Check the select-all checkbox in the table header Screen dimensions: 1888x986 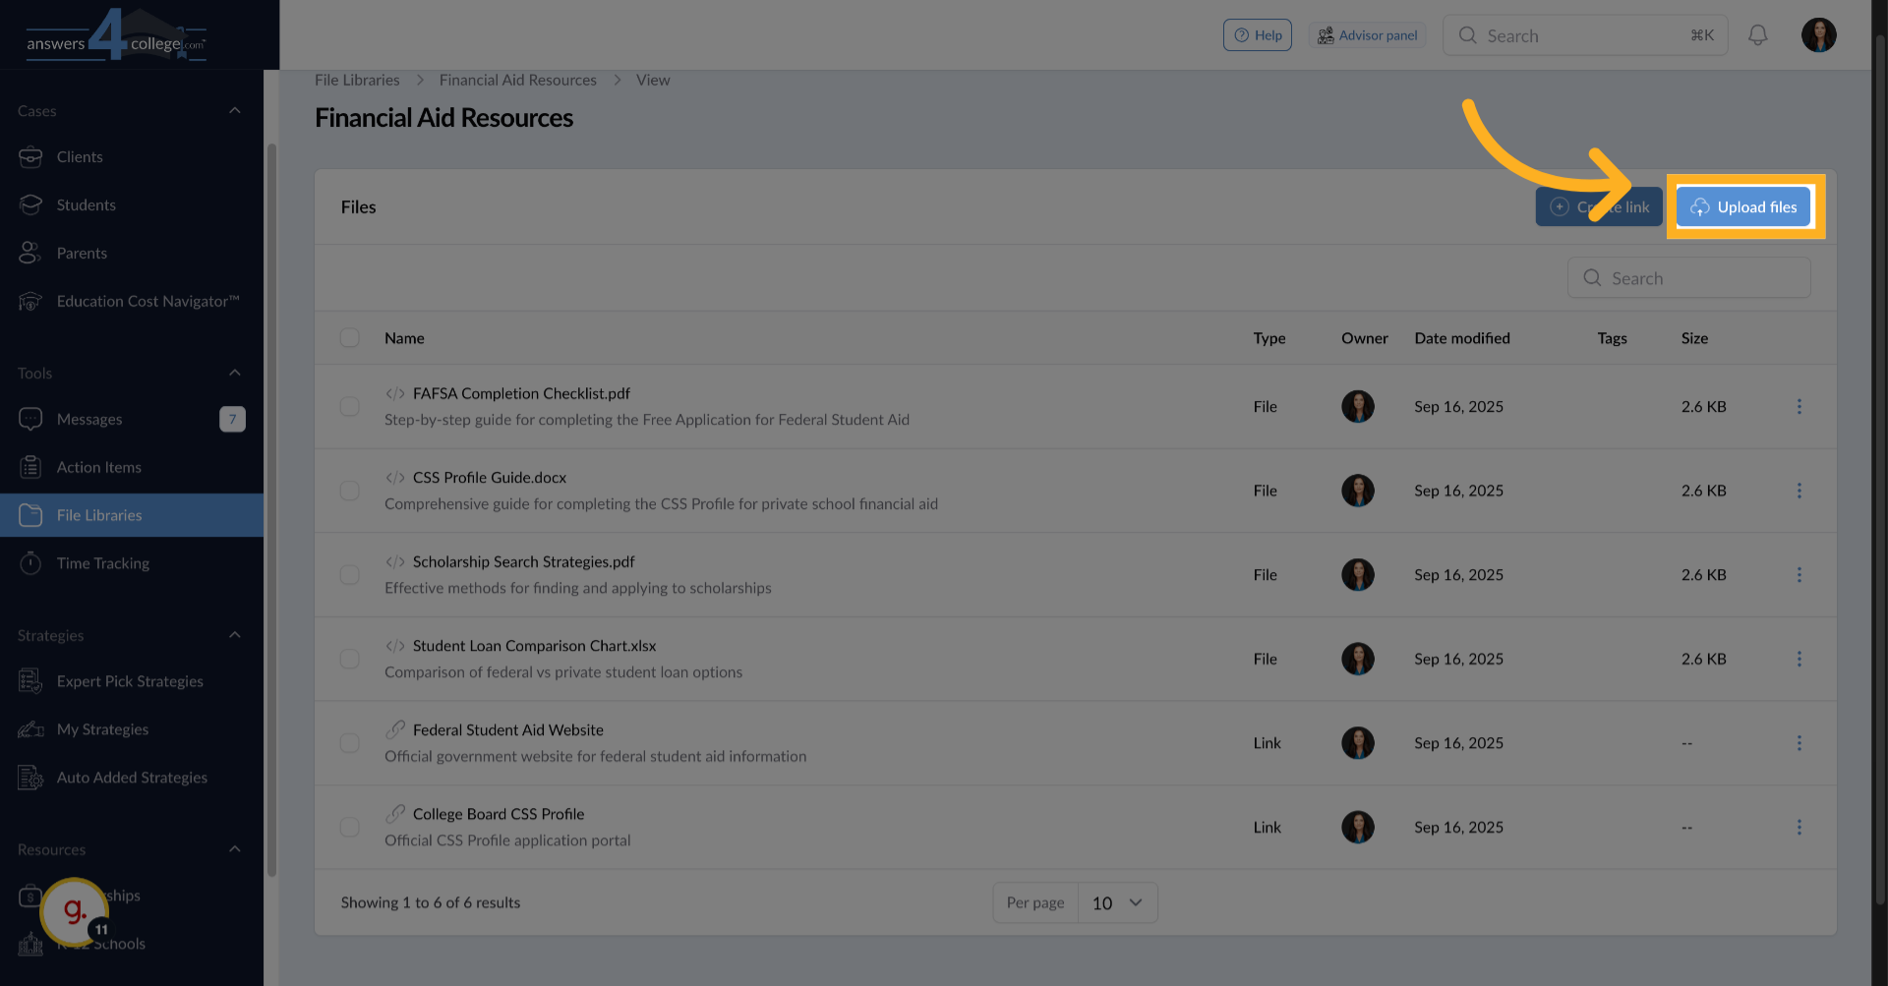(349, 337)
